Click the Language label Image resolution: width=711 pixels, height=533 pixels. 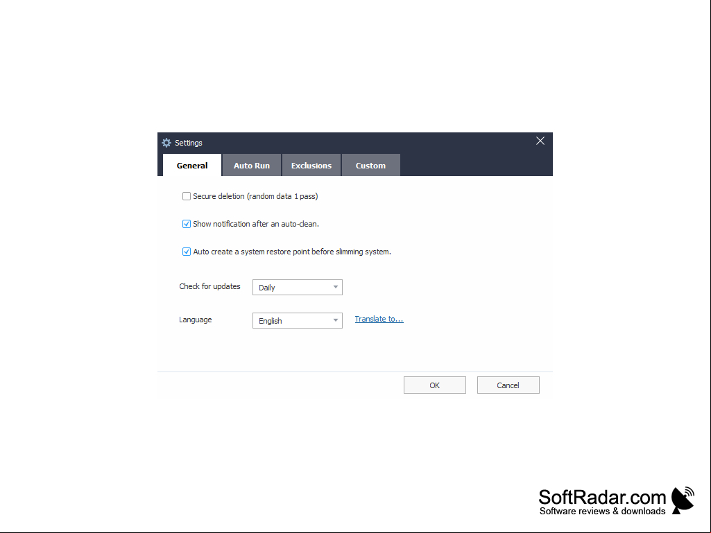(x=196, y=320)
